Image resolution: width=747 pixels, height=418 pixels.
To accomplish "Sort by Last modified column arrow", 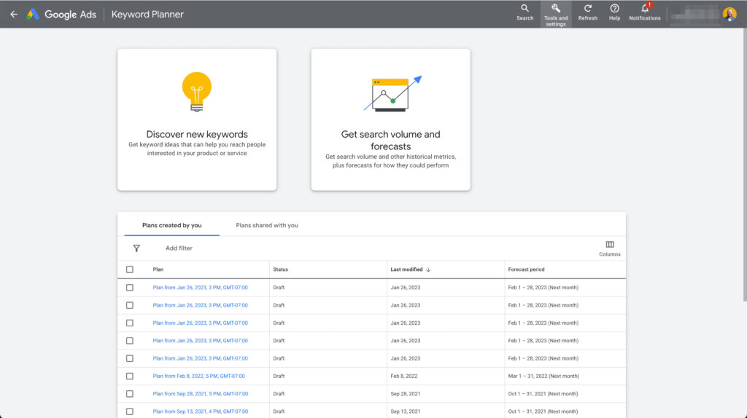I will tap(428, 269).
